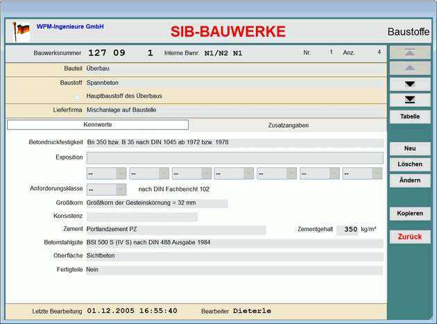The width and height of the screenshot is (437, 324).
Task: Click Bauteil field Überbau
Action: [236, 69]
